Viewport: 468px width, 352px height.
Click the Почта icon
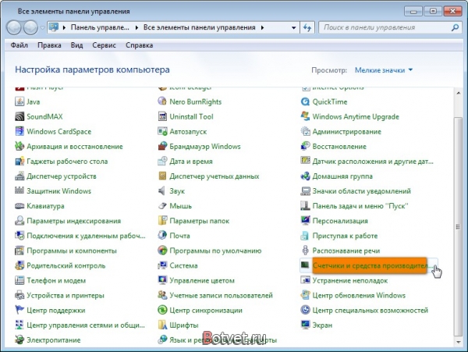pos(162,236)
